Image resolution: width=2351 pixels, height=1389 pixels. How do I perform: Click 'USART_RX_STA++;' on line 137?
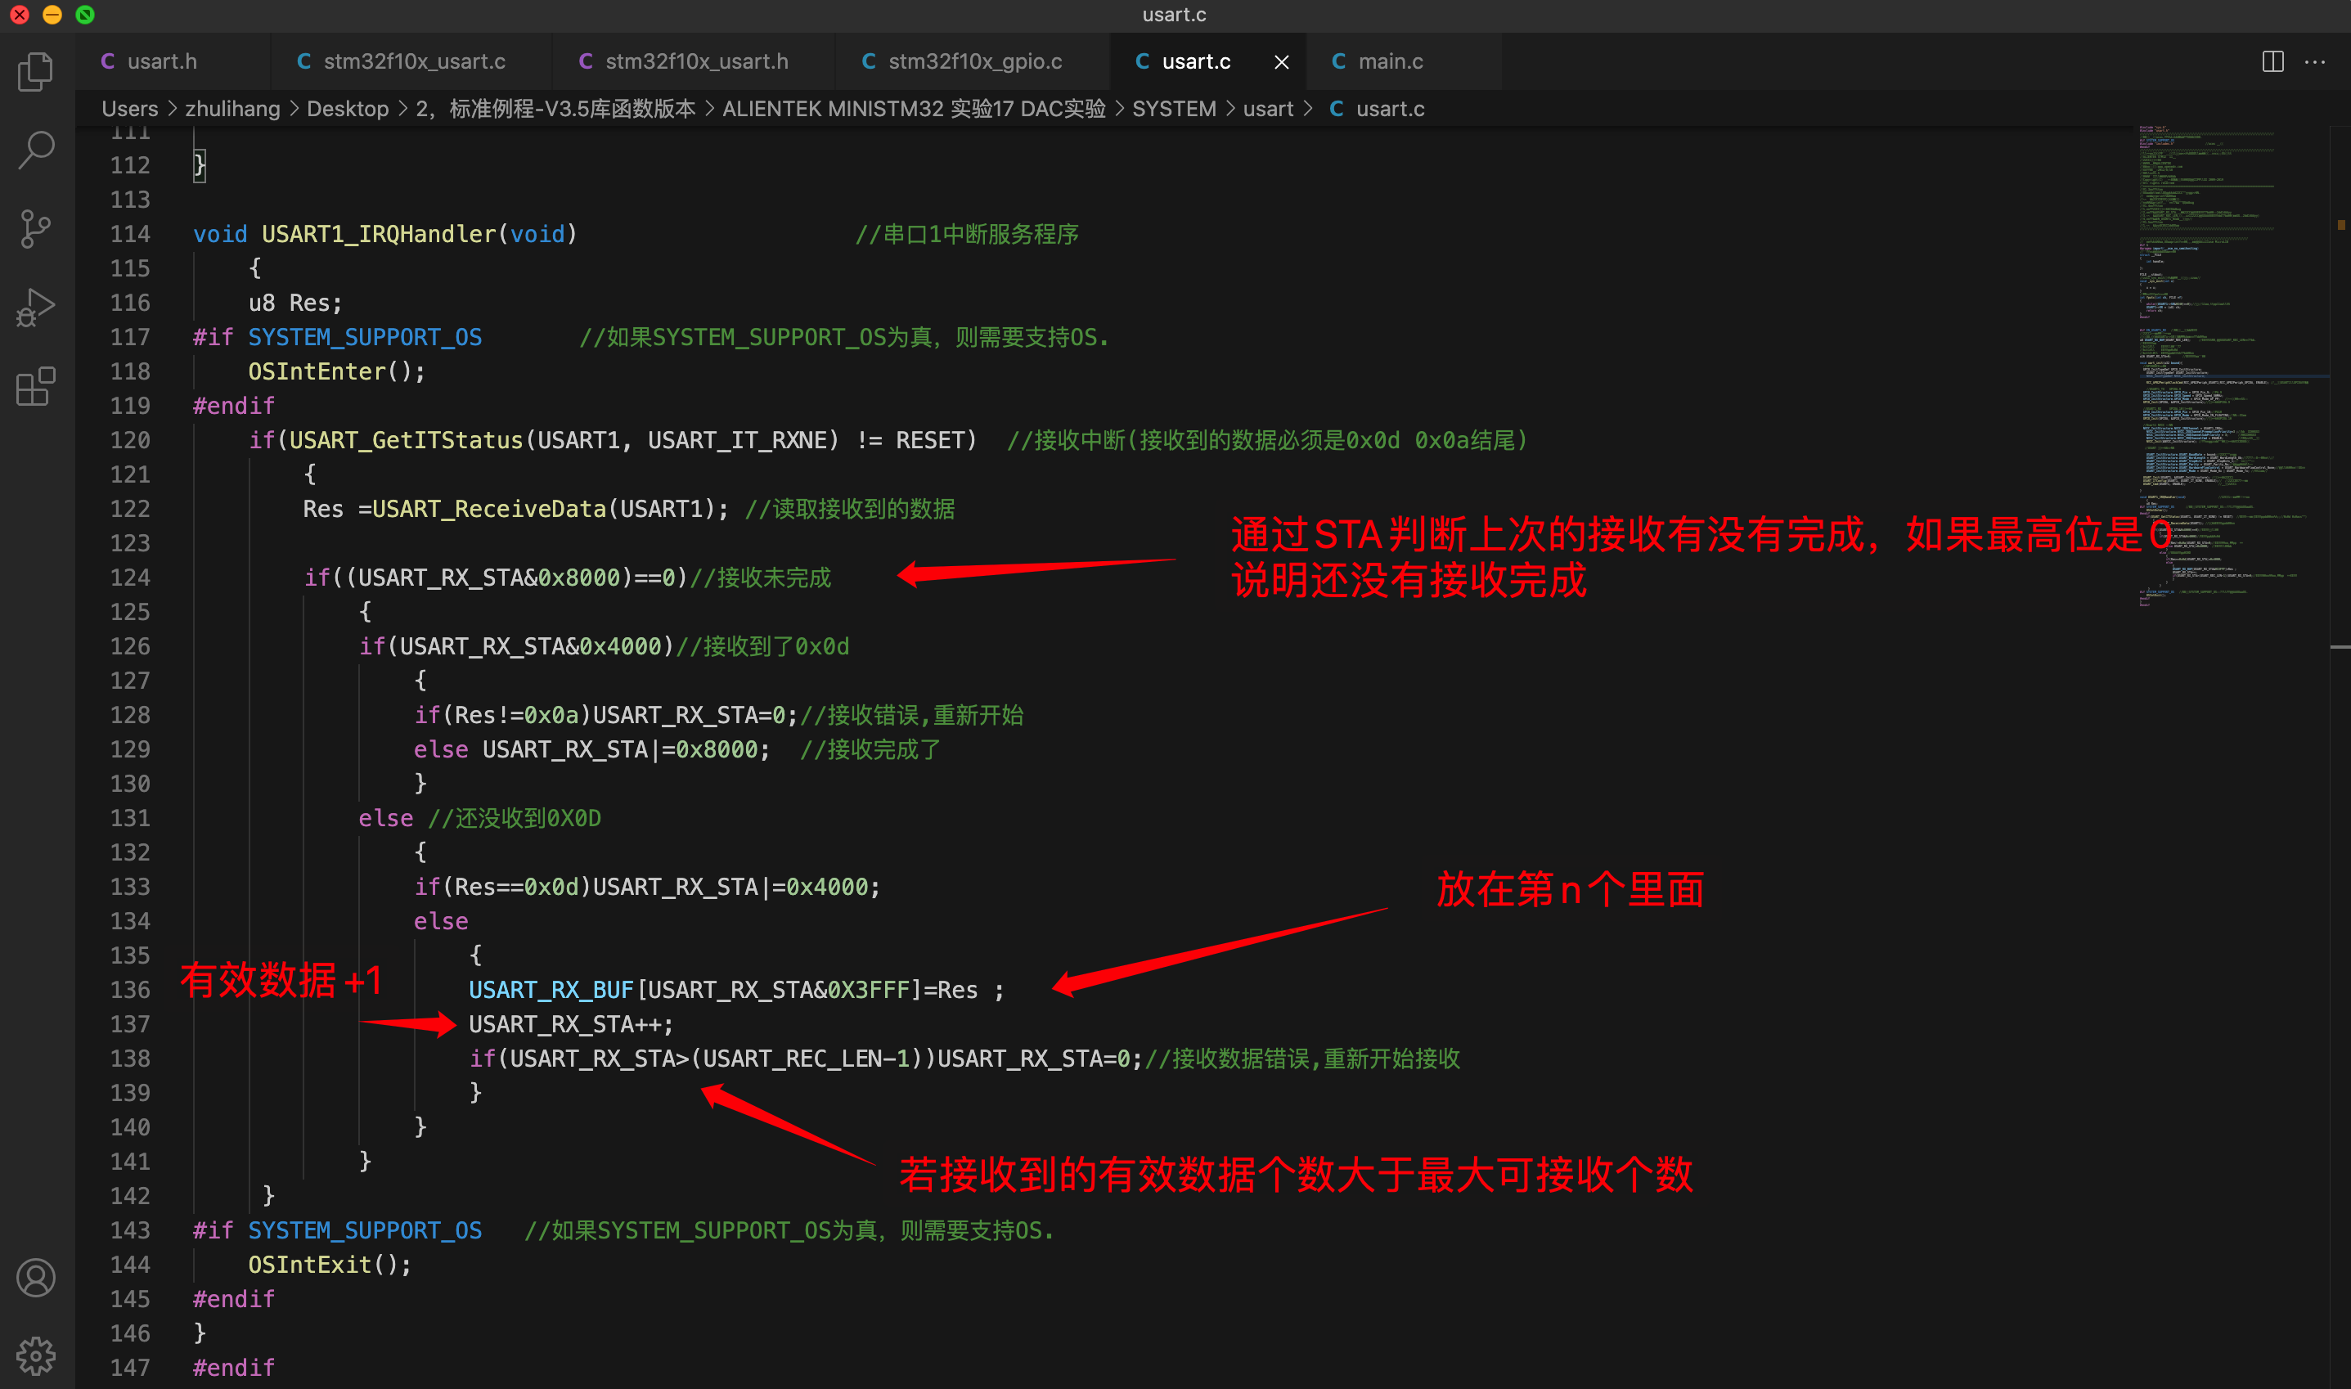tap(571, 1024)
